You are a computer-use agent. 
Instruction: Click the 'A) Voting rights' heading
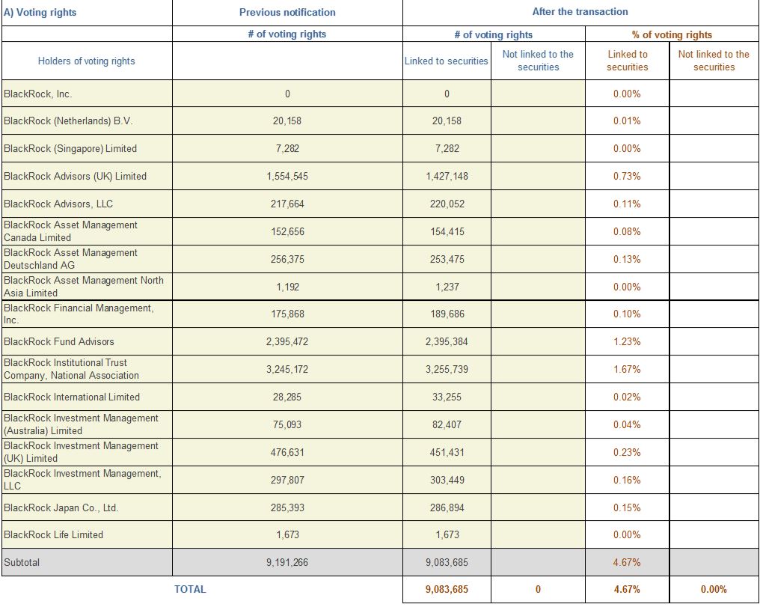tap(40, 13)
